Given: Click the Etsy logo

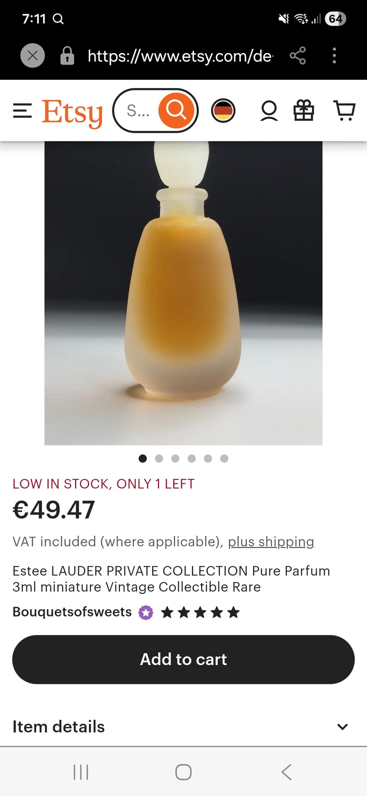Looking at the screenshot, I should [72, 113].
